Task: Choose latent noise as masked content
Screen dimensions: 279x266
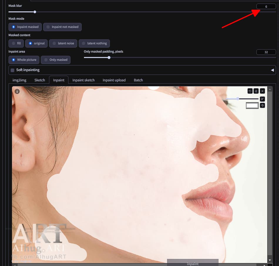Action: (x=63, y=43)
